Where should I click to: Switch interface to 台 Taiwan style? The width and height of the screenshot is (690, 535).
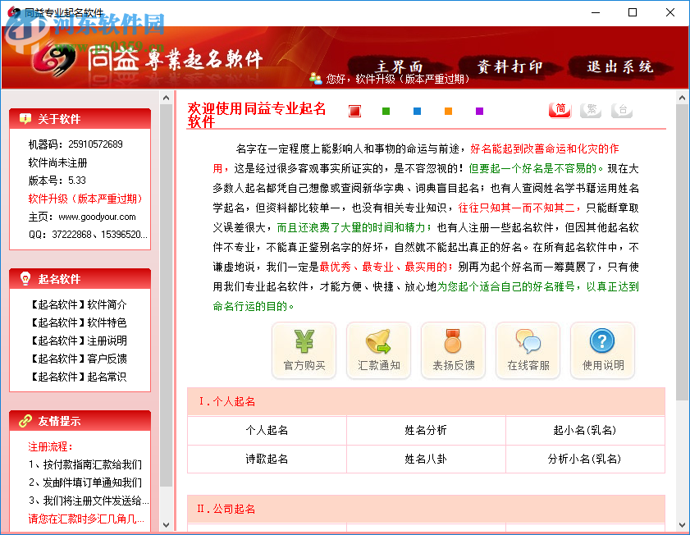point(621,109)
